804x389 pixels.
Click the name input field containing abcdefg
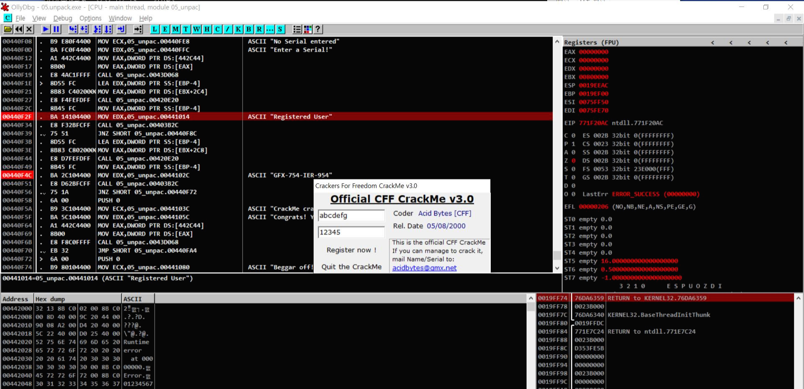[351, 215]
